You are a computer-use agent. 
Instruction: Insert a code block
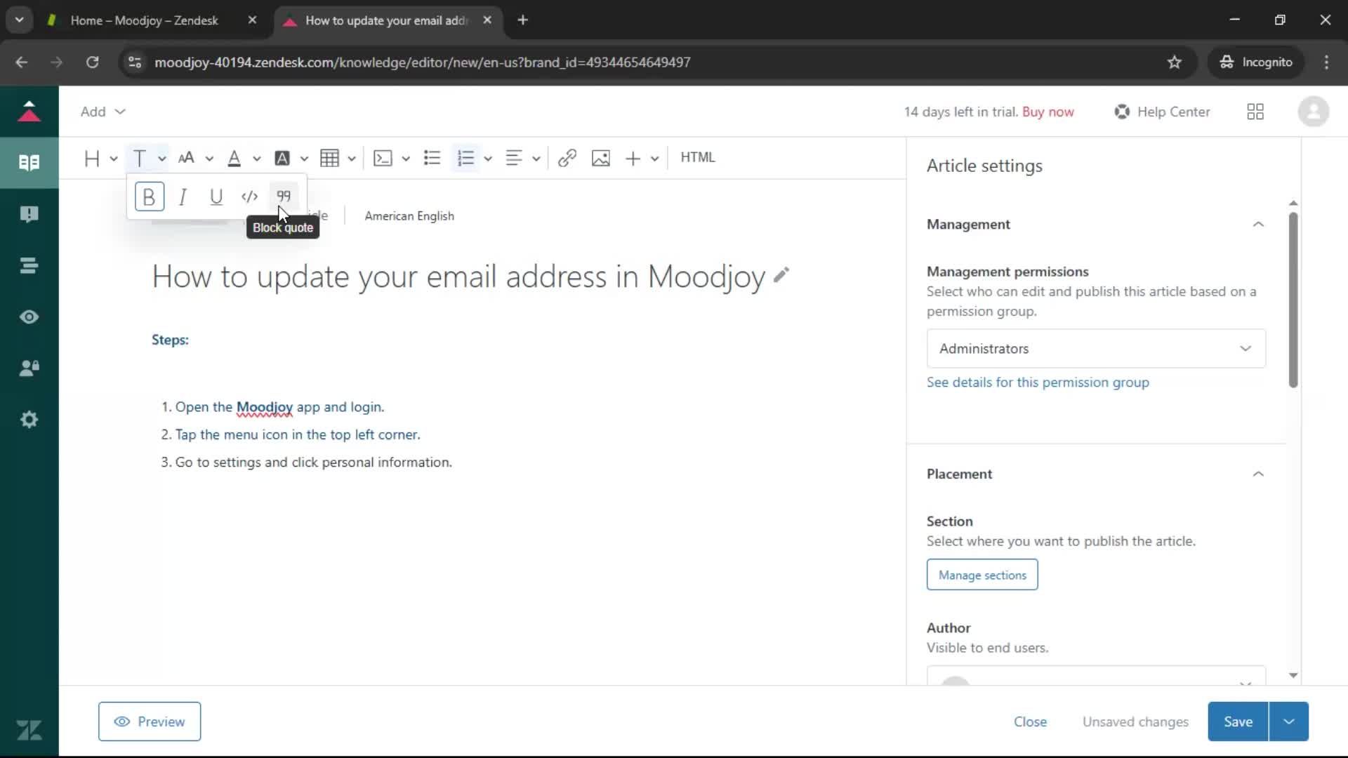point(383,159)
